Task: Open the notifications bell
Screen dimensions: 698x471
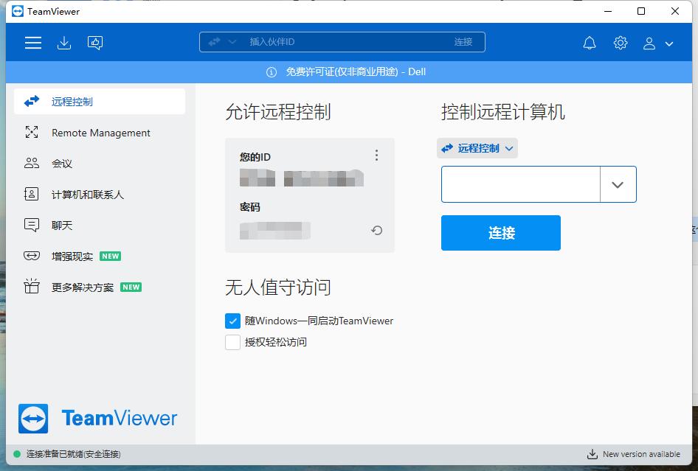Action: [x=590, y=43]
